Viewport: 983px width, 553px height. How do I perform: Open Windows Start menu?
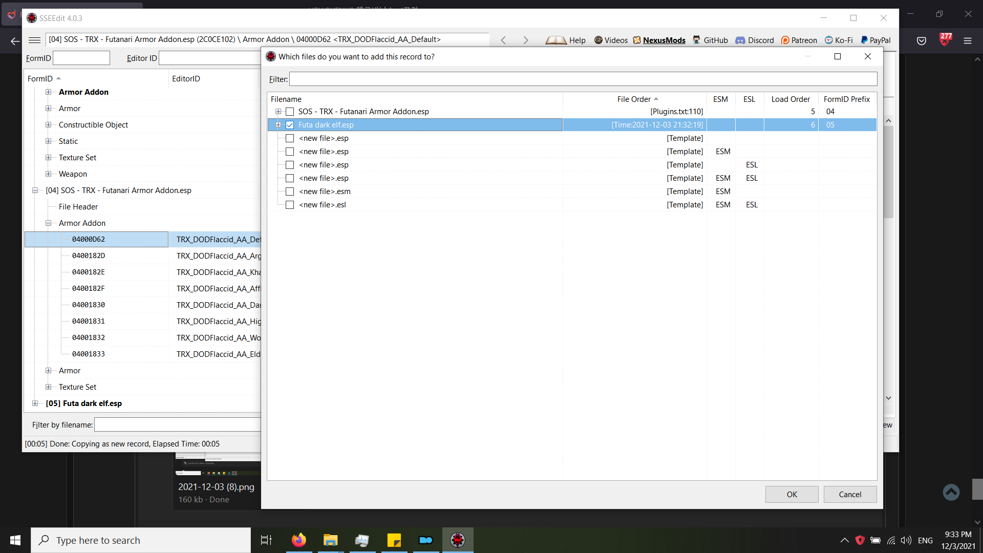[x=15, y=540]
